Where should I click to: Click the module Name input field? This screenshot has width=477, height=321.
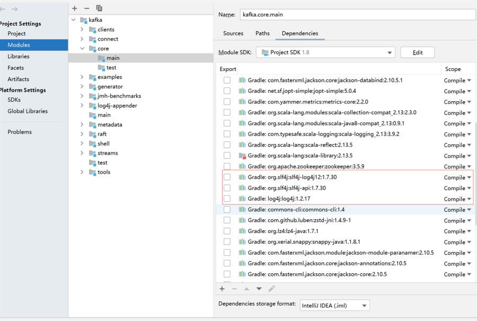coord(357,15)
